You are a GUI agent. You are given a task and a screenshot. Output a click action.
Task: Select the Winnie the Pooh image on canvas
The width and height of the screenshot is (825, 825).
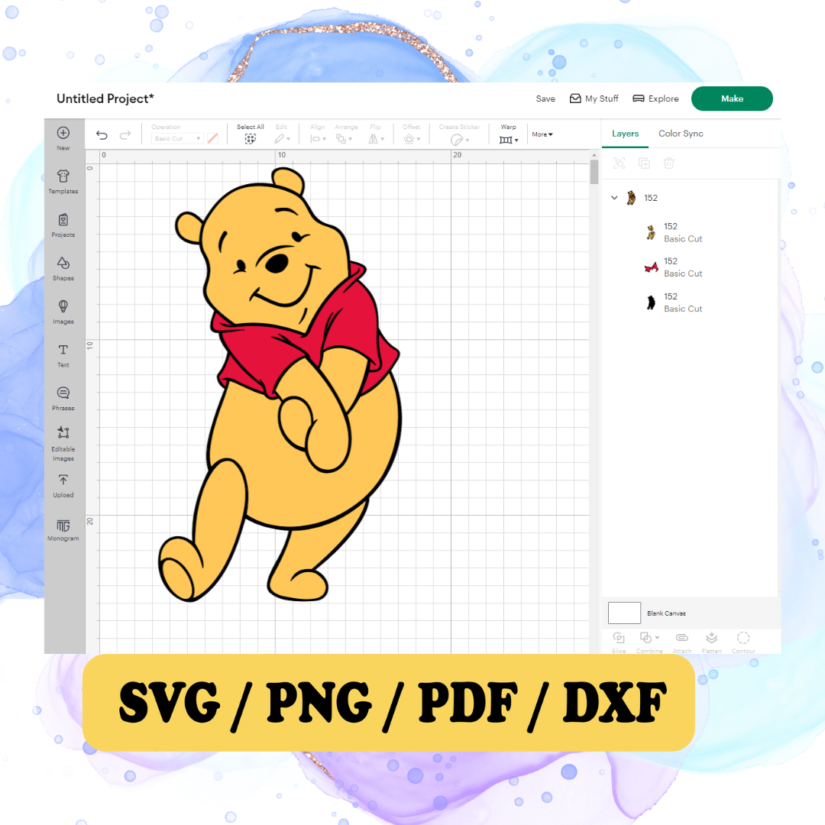click(280, 384)
